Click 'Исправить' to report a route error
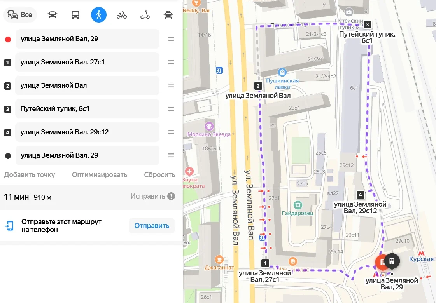436x303 pixels. tap(148, 196)
